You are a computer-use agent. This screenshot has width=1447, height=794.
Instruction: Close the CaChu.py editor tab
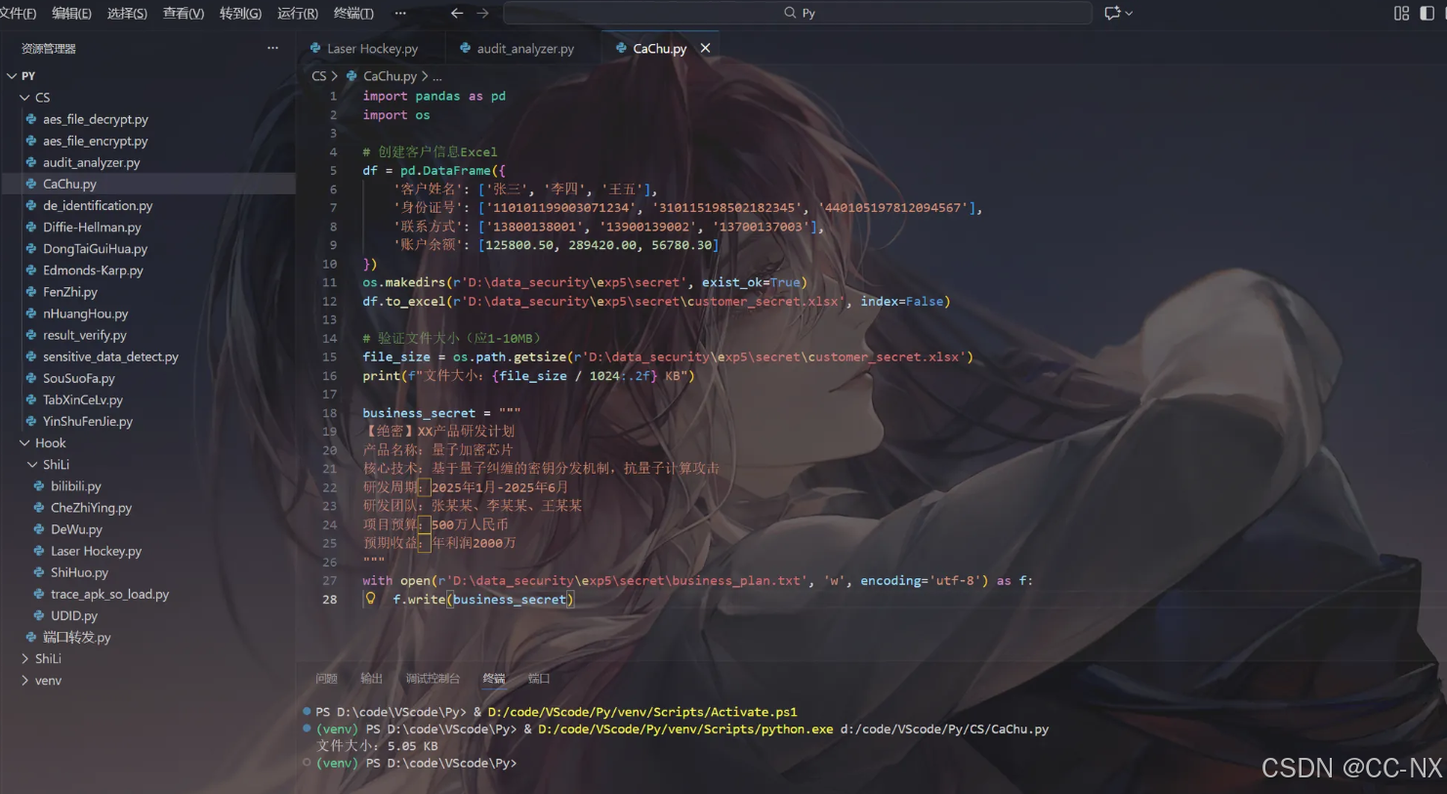click(705, 48)
